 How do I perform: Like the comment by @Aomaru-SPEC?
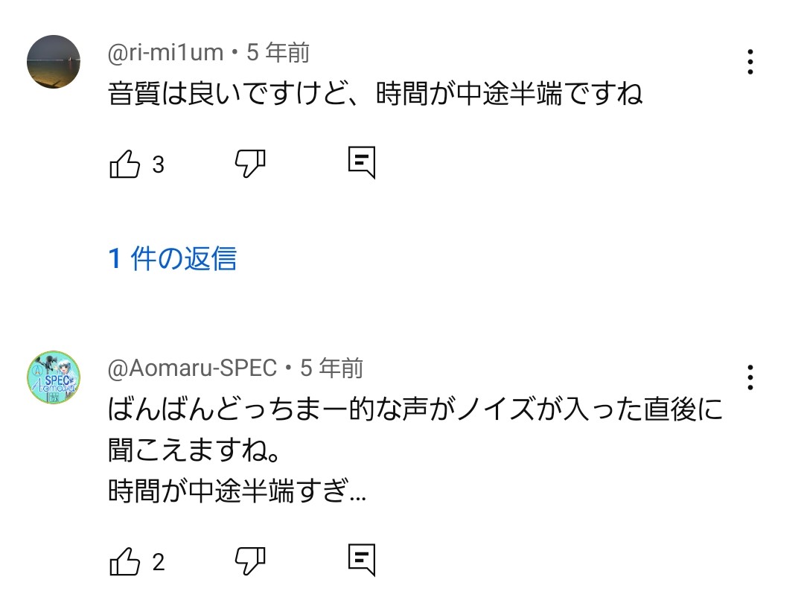pos(124,561)
